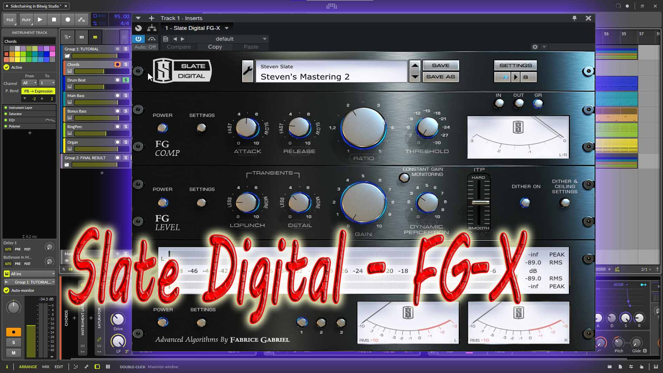The width and height of the screenshot is (663, 373).
Task: Click the gear icon above the FG-X plugin
Action: (535, 47)
